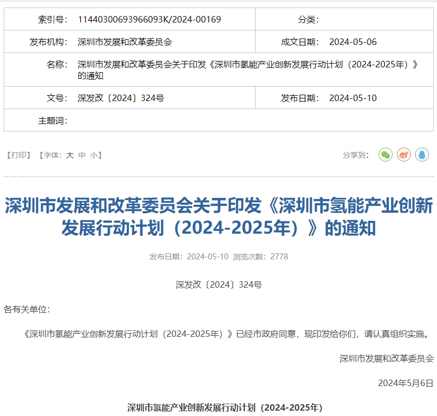Click the centered 深发改〔2024〕324号 line
This screenshot has height=416, width=437.
tap(219, 284)
